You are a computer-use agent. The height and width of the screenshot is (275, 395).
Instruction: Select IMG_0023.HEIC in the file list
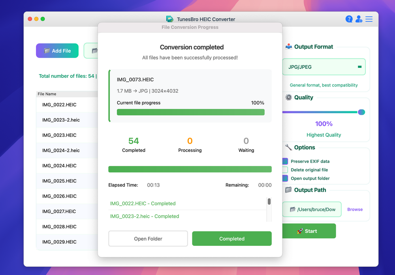[67, 135]
